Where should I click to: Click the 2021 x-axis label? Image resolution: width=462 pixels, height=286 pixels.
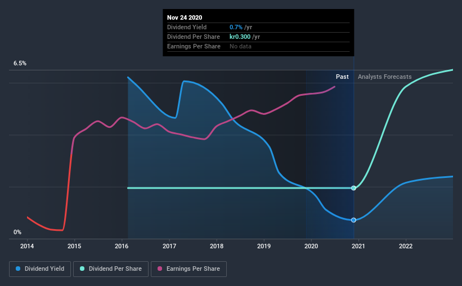(x=358, y=246)
